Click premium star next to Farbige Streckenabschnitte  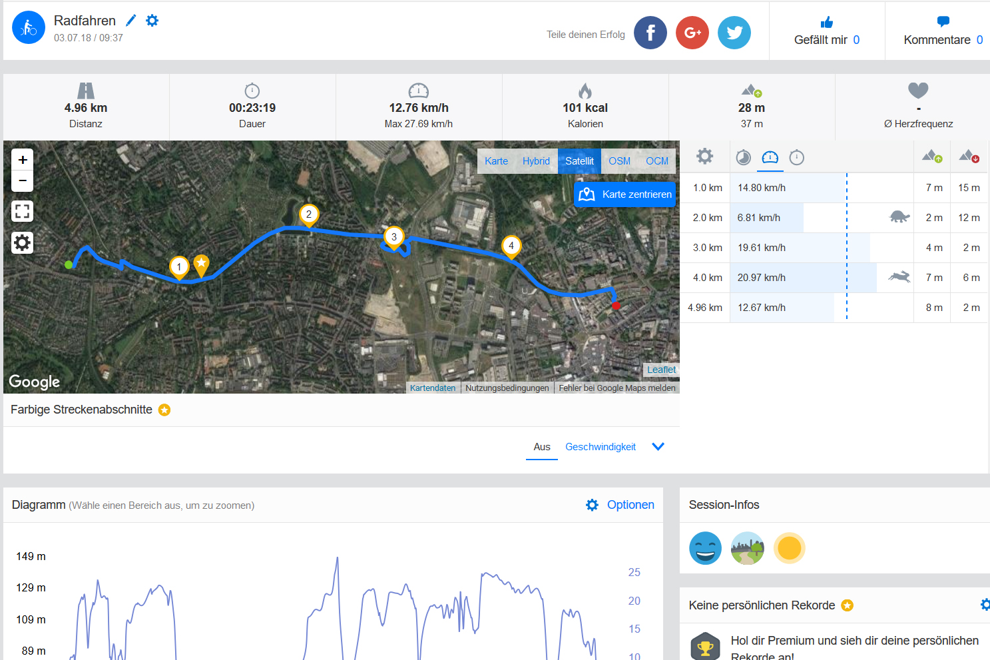(x=164, y=410)
